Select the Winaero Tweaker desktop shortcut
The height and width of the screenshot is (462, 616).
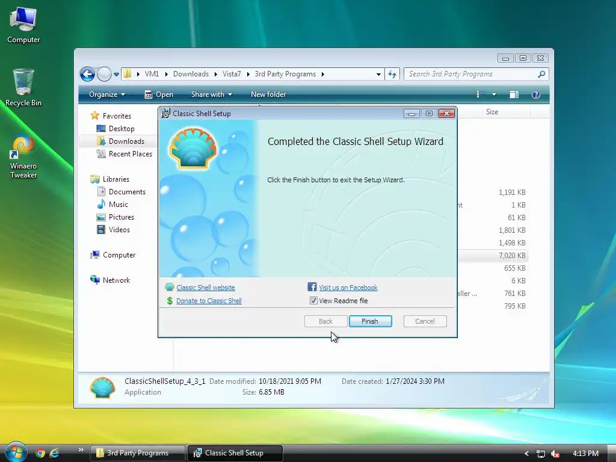23,157
